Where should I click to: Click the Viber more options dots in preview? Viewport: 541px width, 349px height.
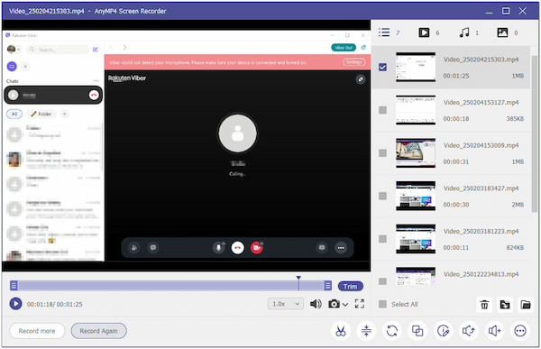click(x=341, y=247)
